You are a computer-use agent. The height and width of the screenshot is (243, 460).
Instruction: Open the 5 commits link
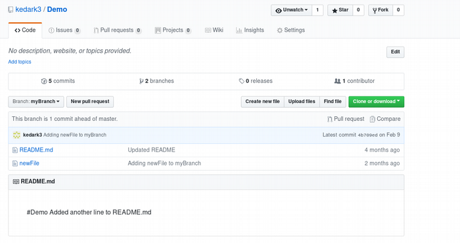click(x=58, y=81)
